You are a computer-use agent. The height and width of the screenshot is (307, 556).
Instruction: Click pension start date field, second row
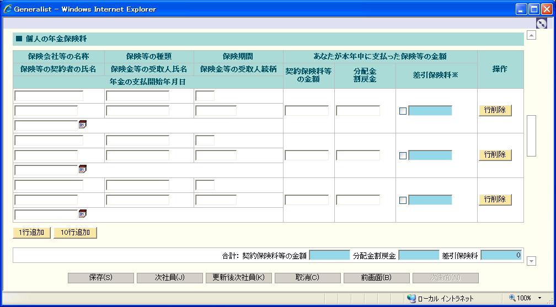(x=46, y=170)
